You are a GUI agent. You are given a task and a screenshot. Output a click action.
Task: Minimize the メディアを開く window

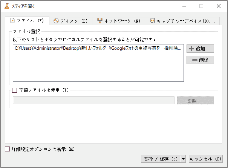point(184,6)
